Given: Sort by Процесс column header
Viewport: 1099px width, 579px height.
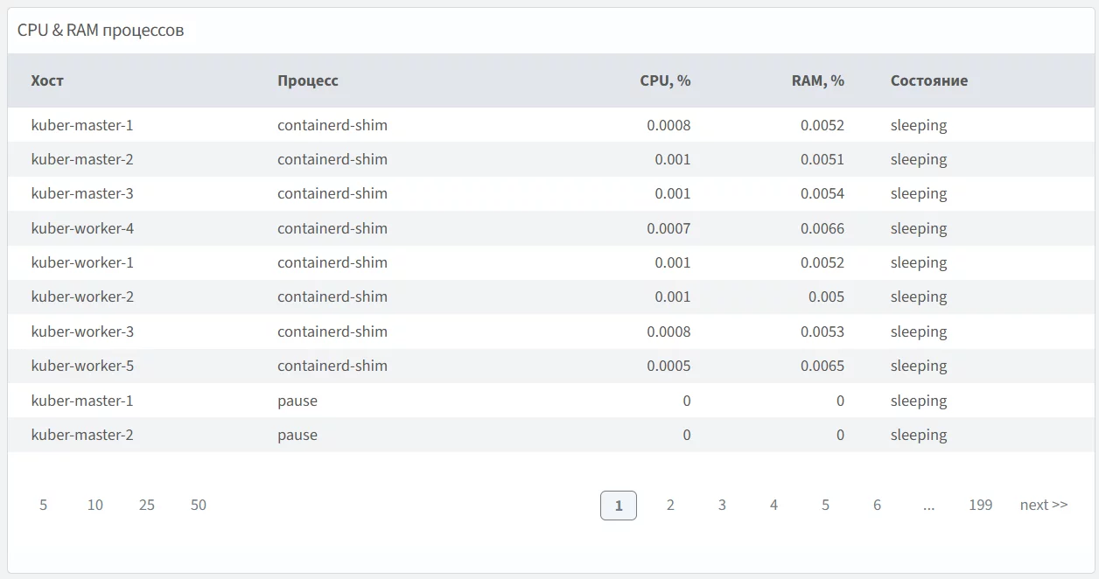Looking at the screenshot, I should 308,80.
